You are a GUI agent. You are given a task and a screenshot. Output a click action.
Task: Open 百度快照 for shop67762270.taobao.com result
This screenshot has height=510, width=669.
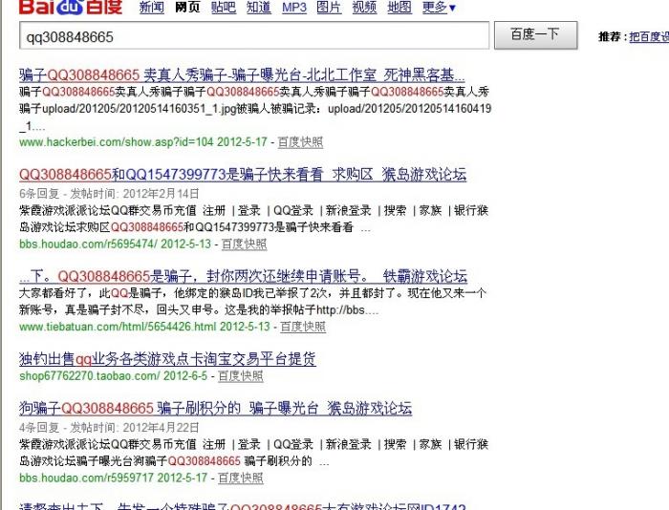tap(241, 375)
